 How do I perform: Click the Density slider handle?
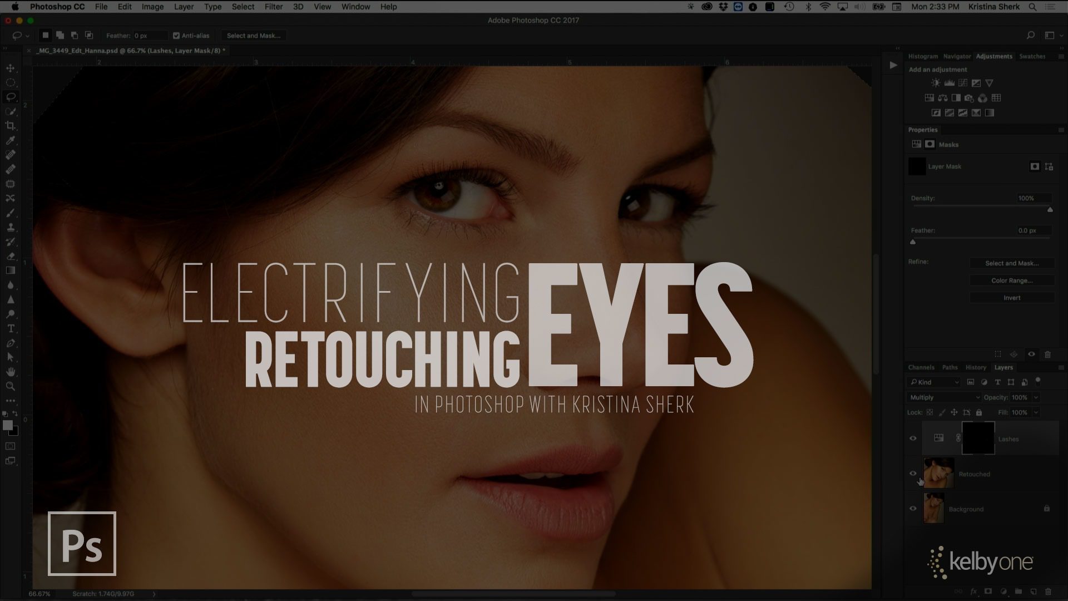coord(1050,210)
